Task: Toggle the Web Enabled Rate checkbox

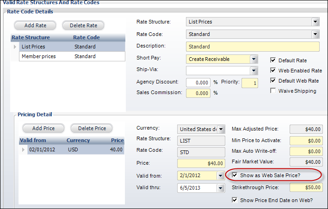Action: click(x=273, y=70)
